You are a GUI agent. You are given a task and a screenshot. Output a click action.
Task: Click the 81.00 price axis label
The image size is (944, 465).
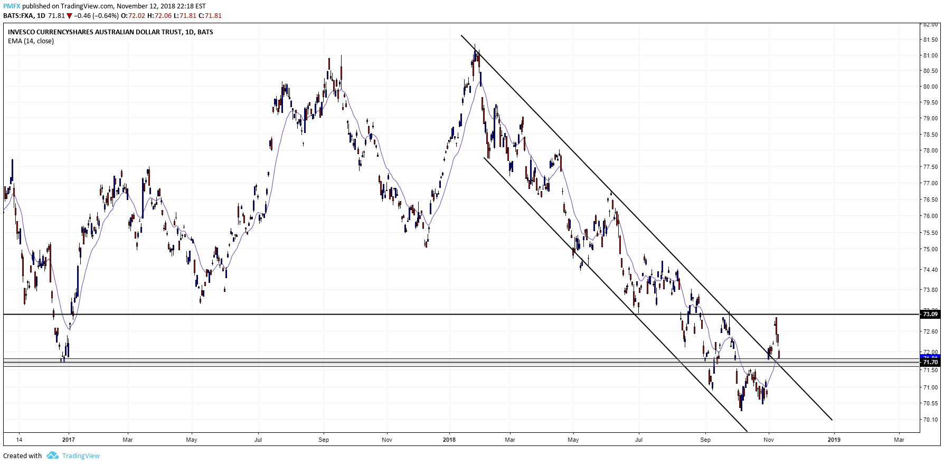click(931, 55)
